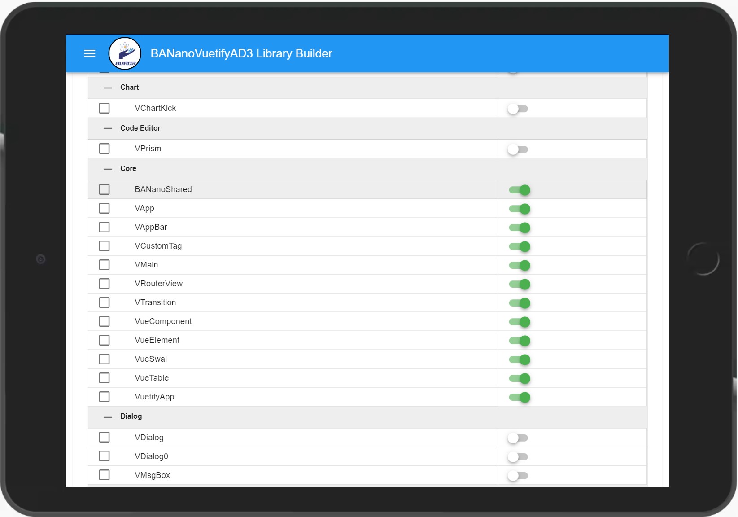Disable the BANanoShared switch
Viewport: 738px width, 517px height.
[x=520, y=190]
